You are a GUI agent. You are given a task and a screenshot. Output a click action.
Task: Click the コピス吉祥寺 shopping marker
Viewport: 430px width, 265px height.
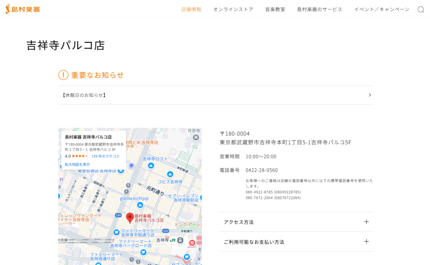pyautogui.click(x=170, y=174)
